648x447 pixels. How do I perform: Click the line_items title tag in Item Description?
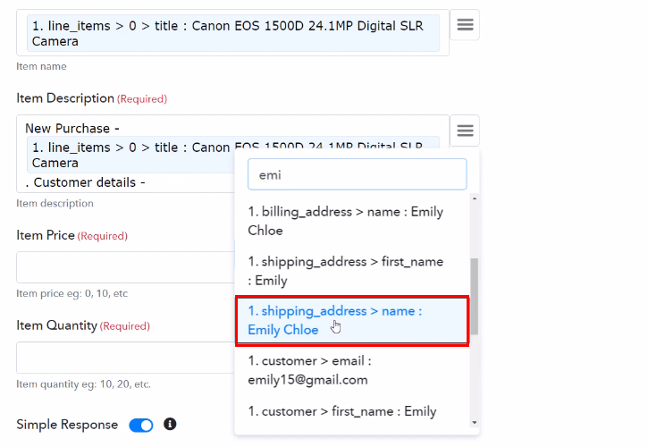coord(132,155)
